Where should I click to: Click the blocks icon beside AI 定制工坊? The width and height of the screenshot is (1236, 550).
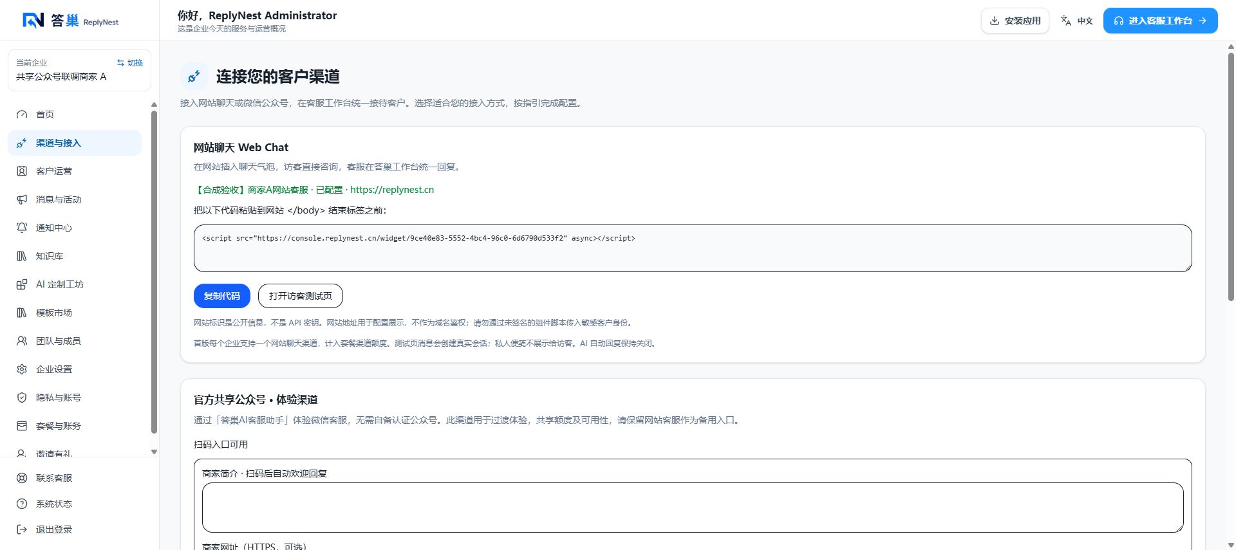[x=22, y=284]
